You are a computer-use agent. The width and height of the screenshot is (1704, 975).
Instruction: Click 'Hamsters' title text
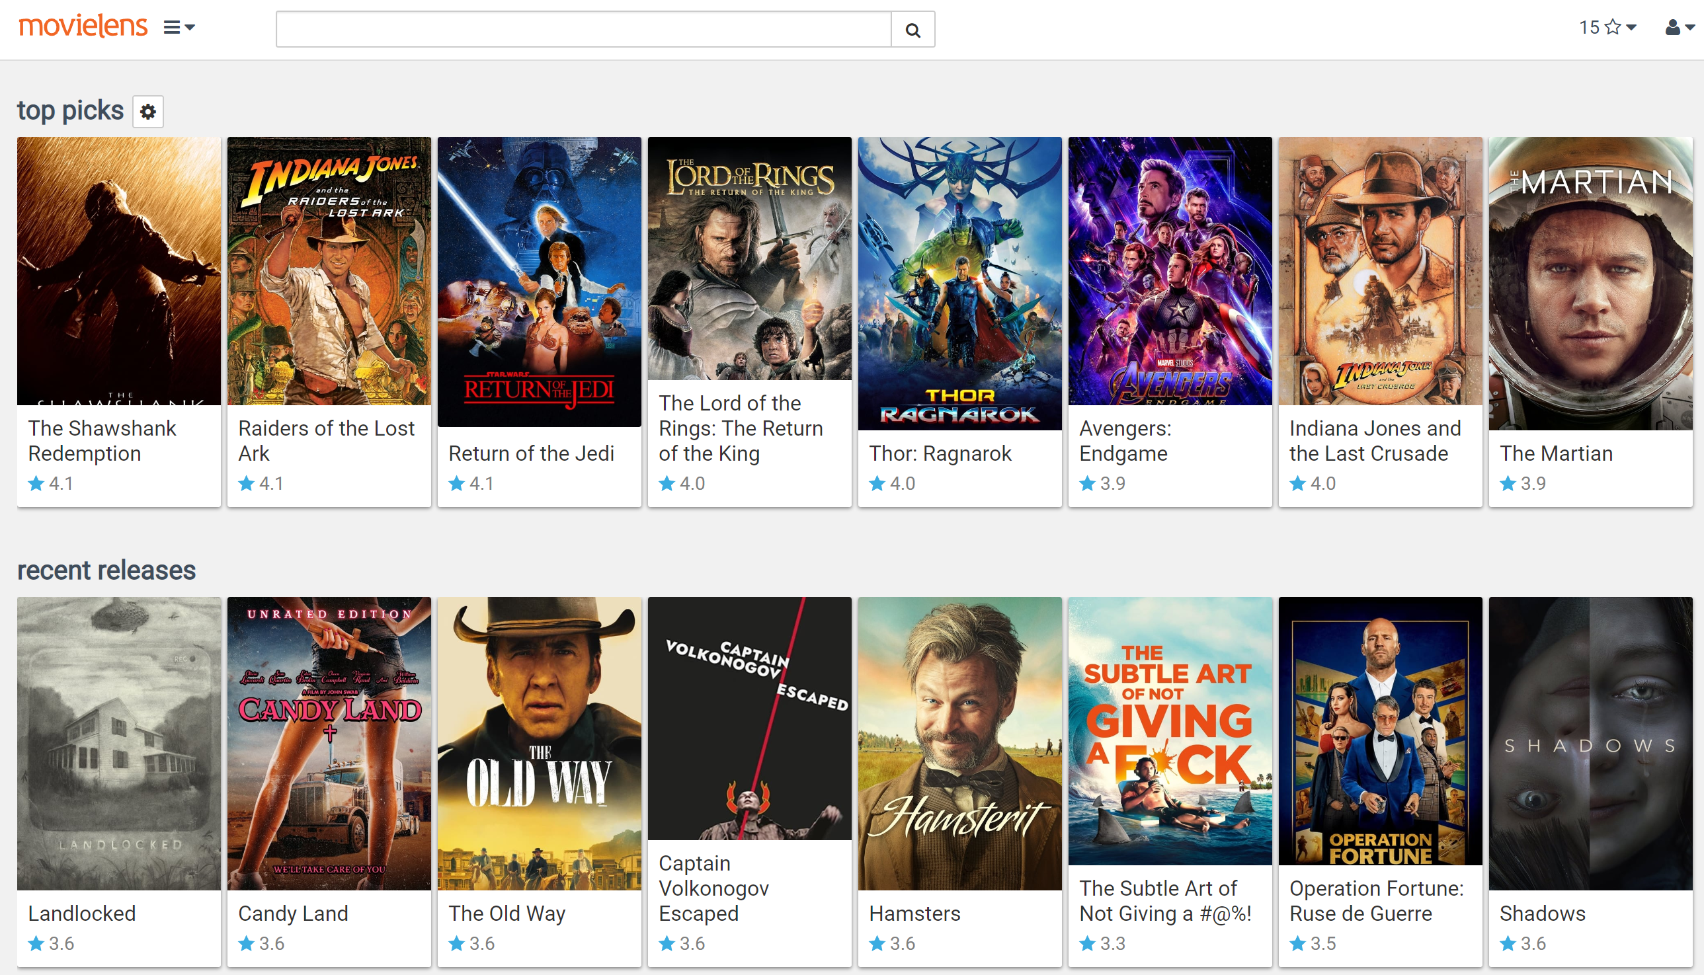[x=915, y=914]
